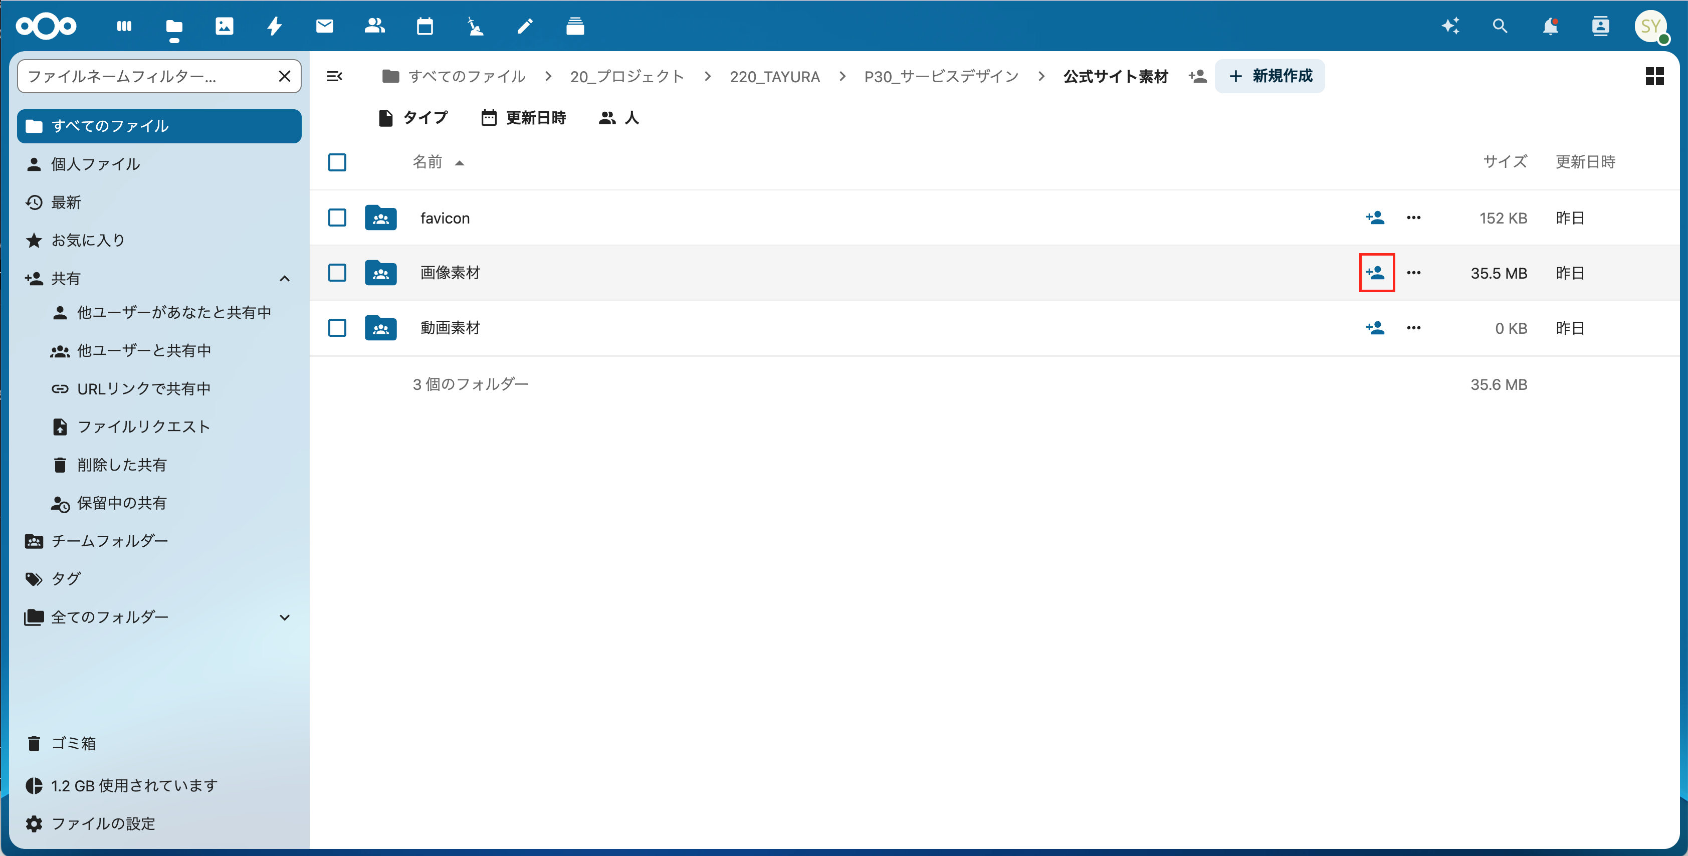The width and height of the screenshot is (1688, 856).
Task: Check the checkbox for favicon folder
Action: coord(337,218)
